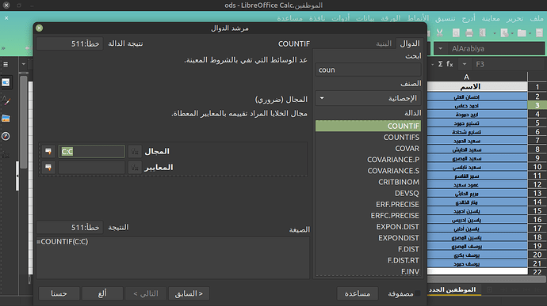
Task: Click the Export as PDF icon
Action: pyautogui.click(x=483, y=33)
